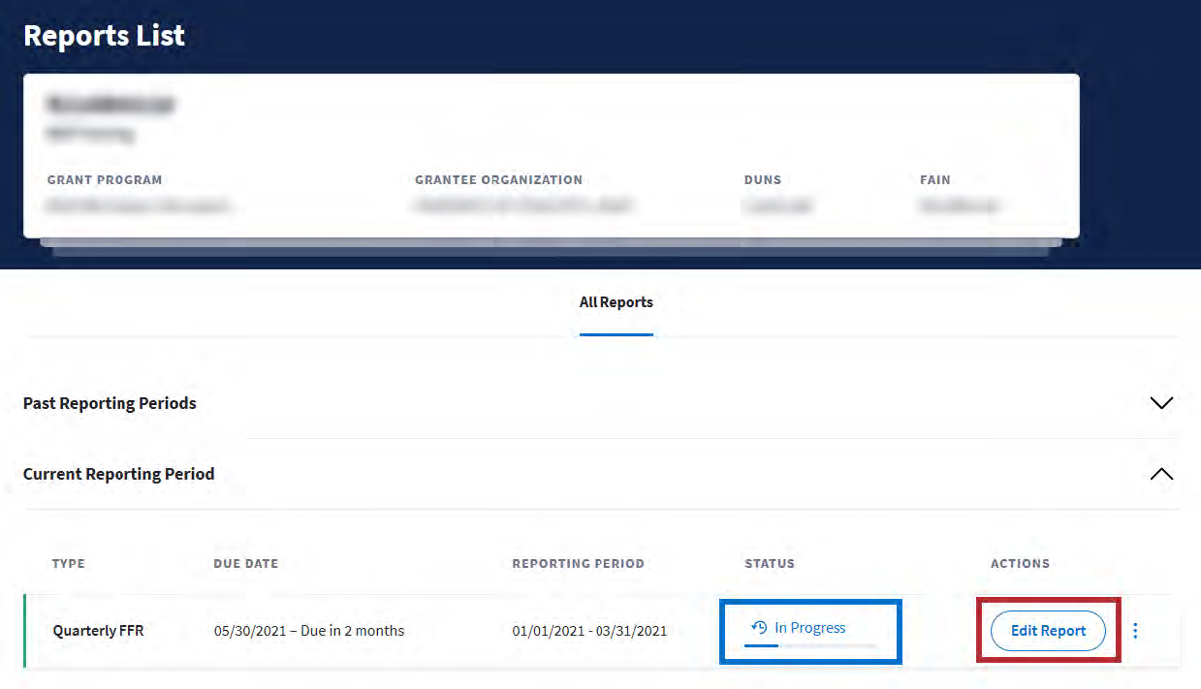1201x689 pixels.
Task: Switch to the All Reports tab
Action: click(616, 302)
